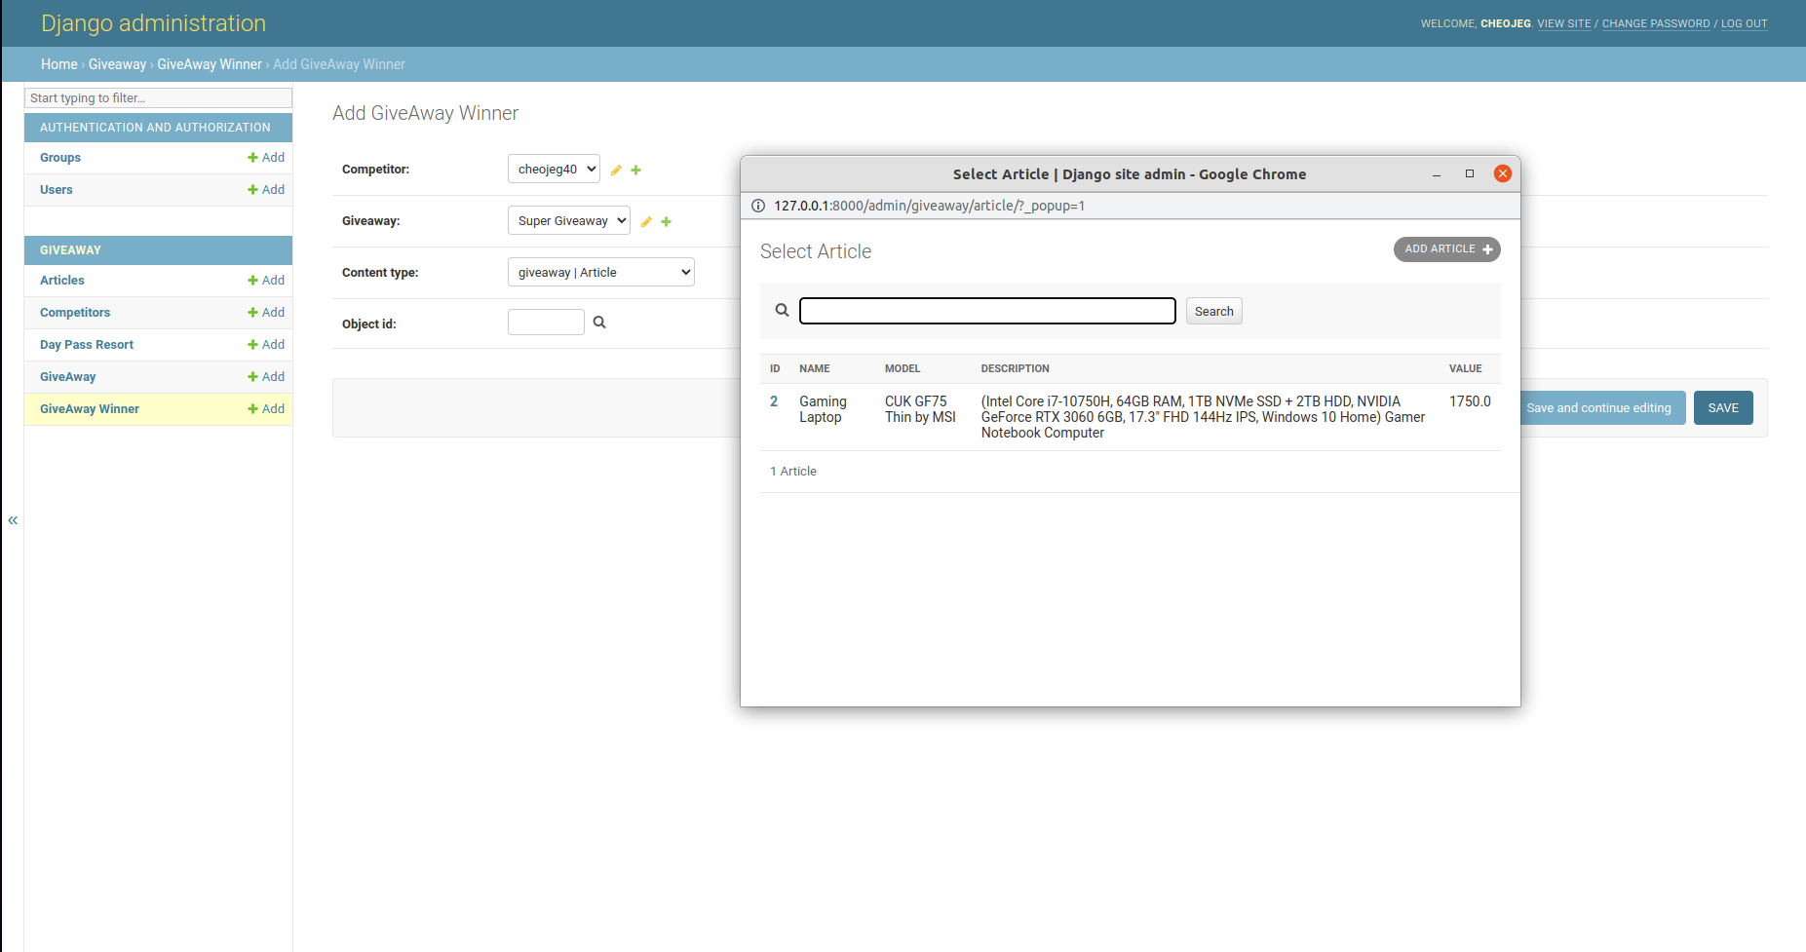Click the site info icon in popup address bar

758,206
